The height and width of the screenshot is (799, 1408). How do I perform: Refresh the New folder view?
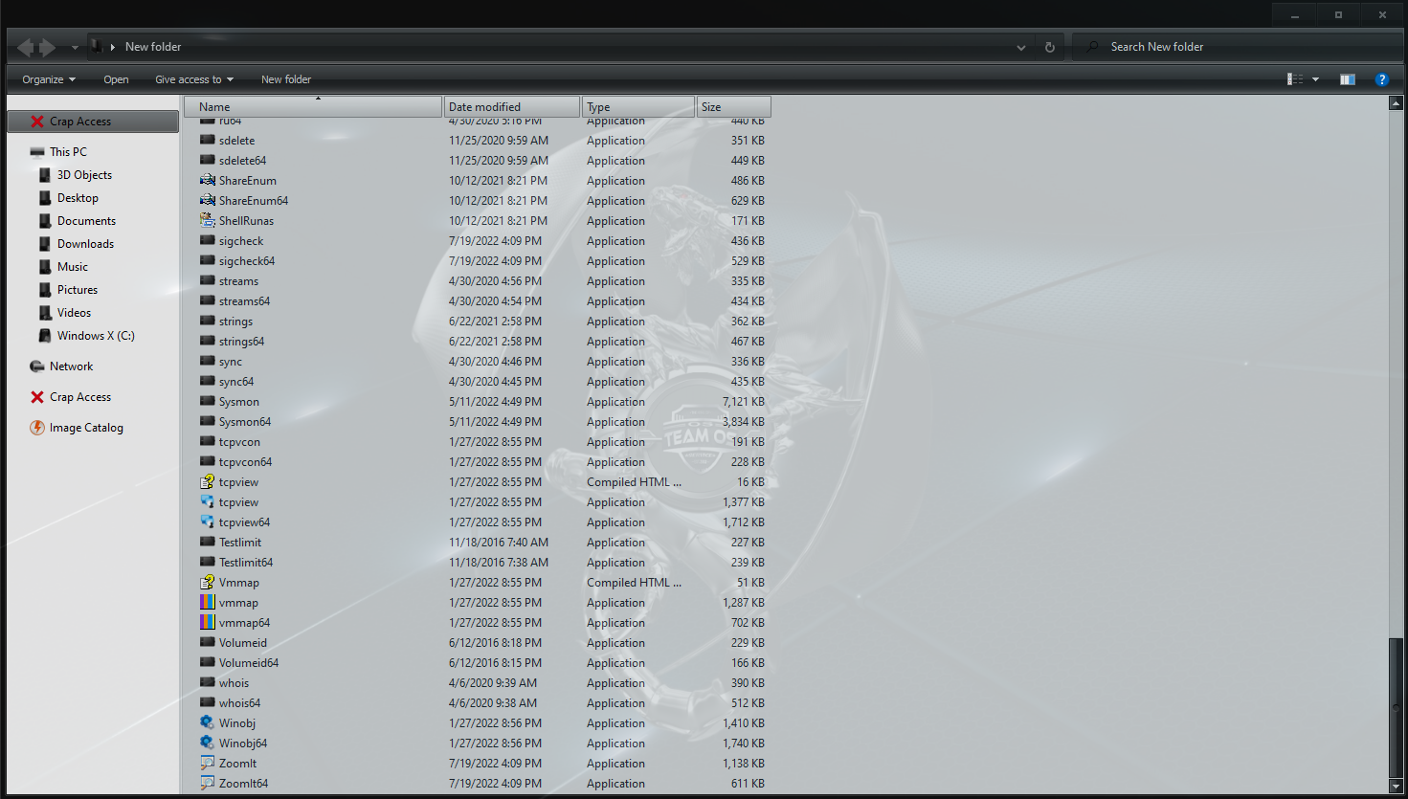click(x=1050, y=47)
